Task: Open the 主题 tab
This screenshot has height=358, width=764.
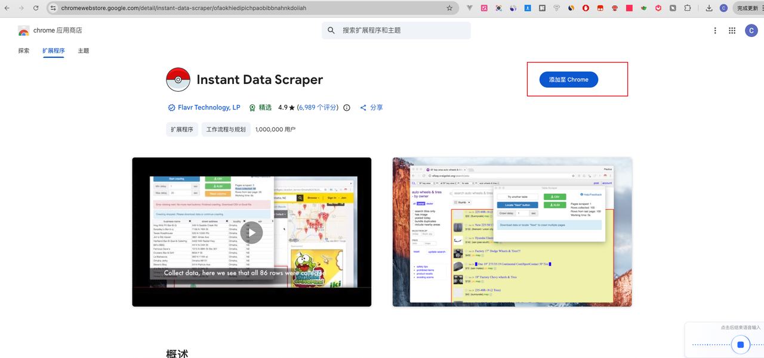Action: (x=84, y=51)
